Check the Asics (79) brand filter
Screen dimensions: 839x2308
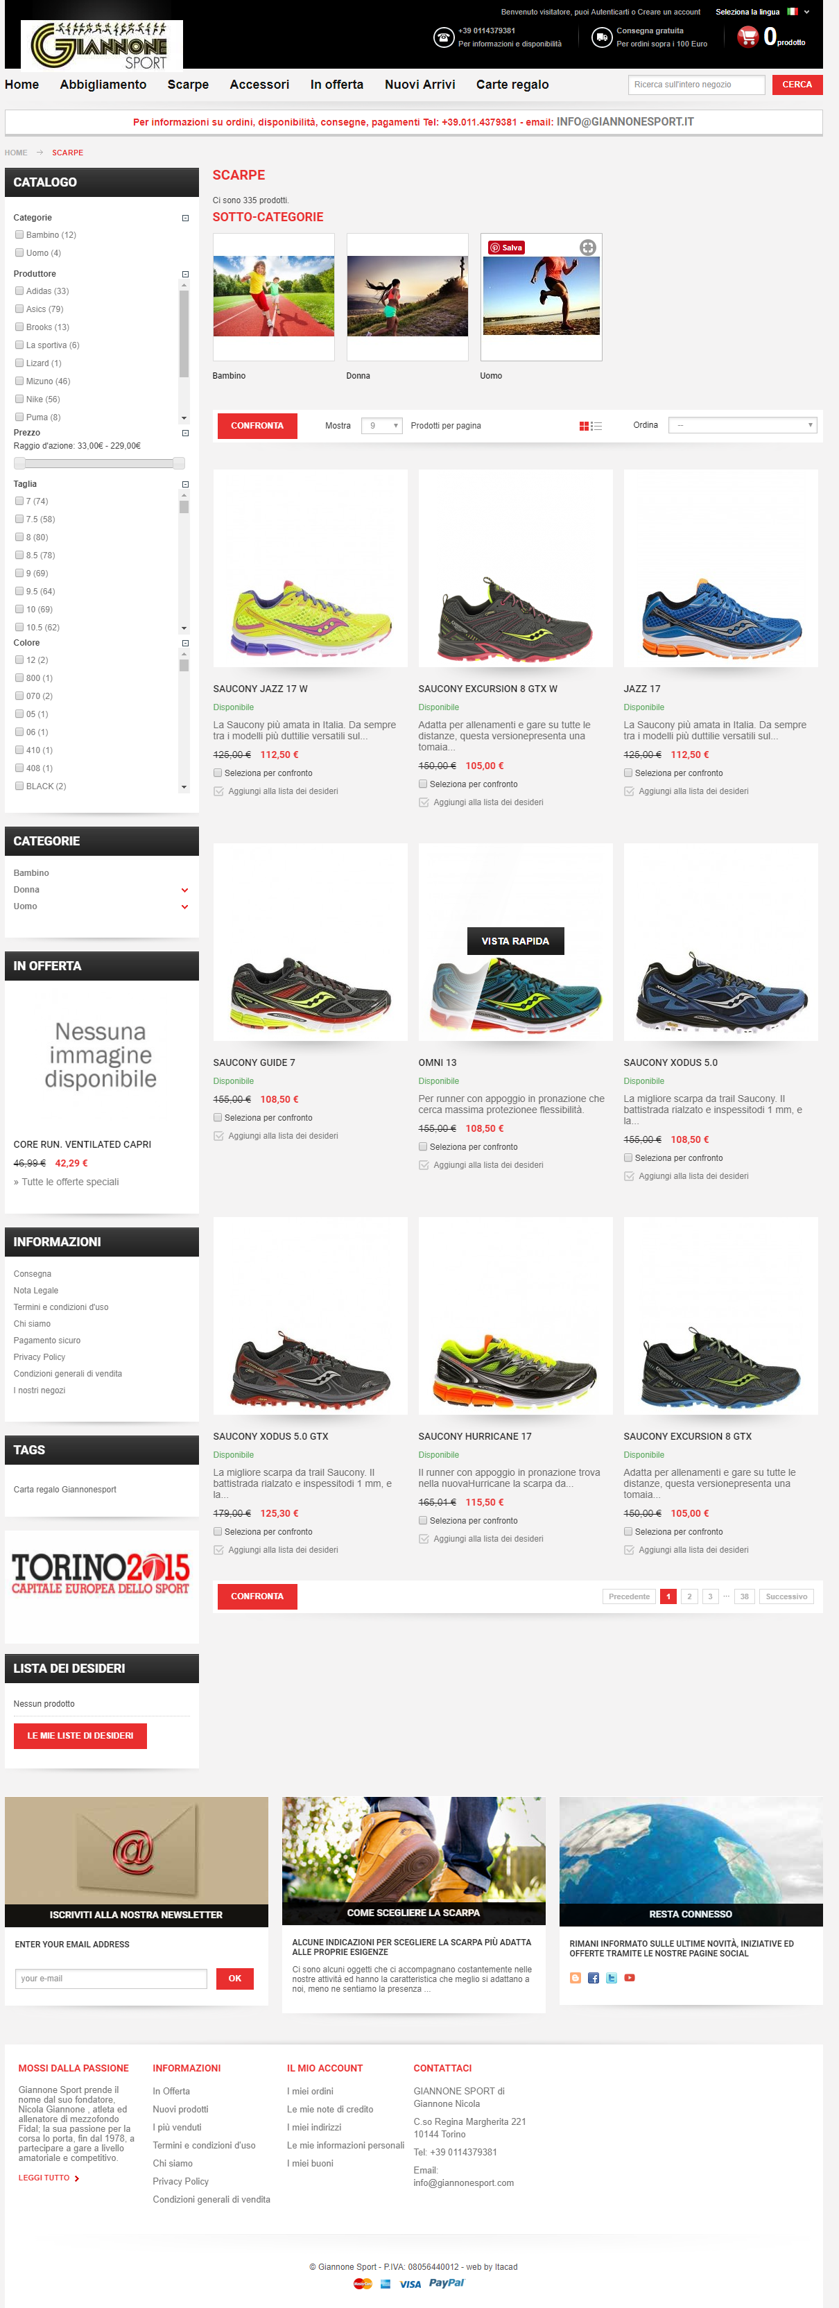tap(19, 309)
